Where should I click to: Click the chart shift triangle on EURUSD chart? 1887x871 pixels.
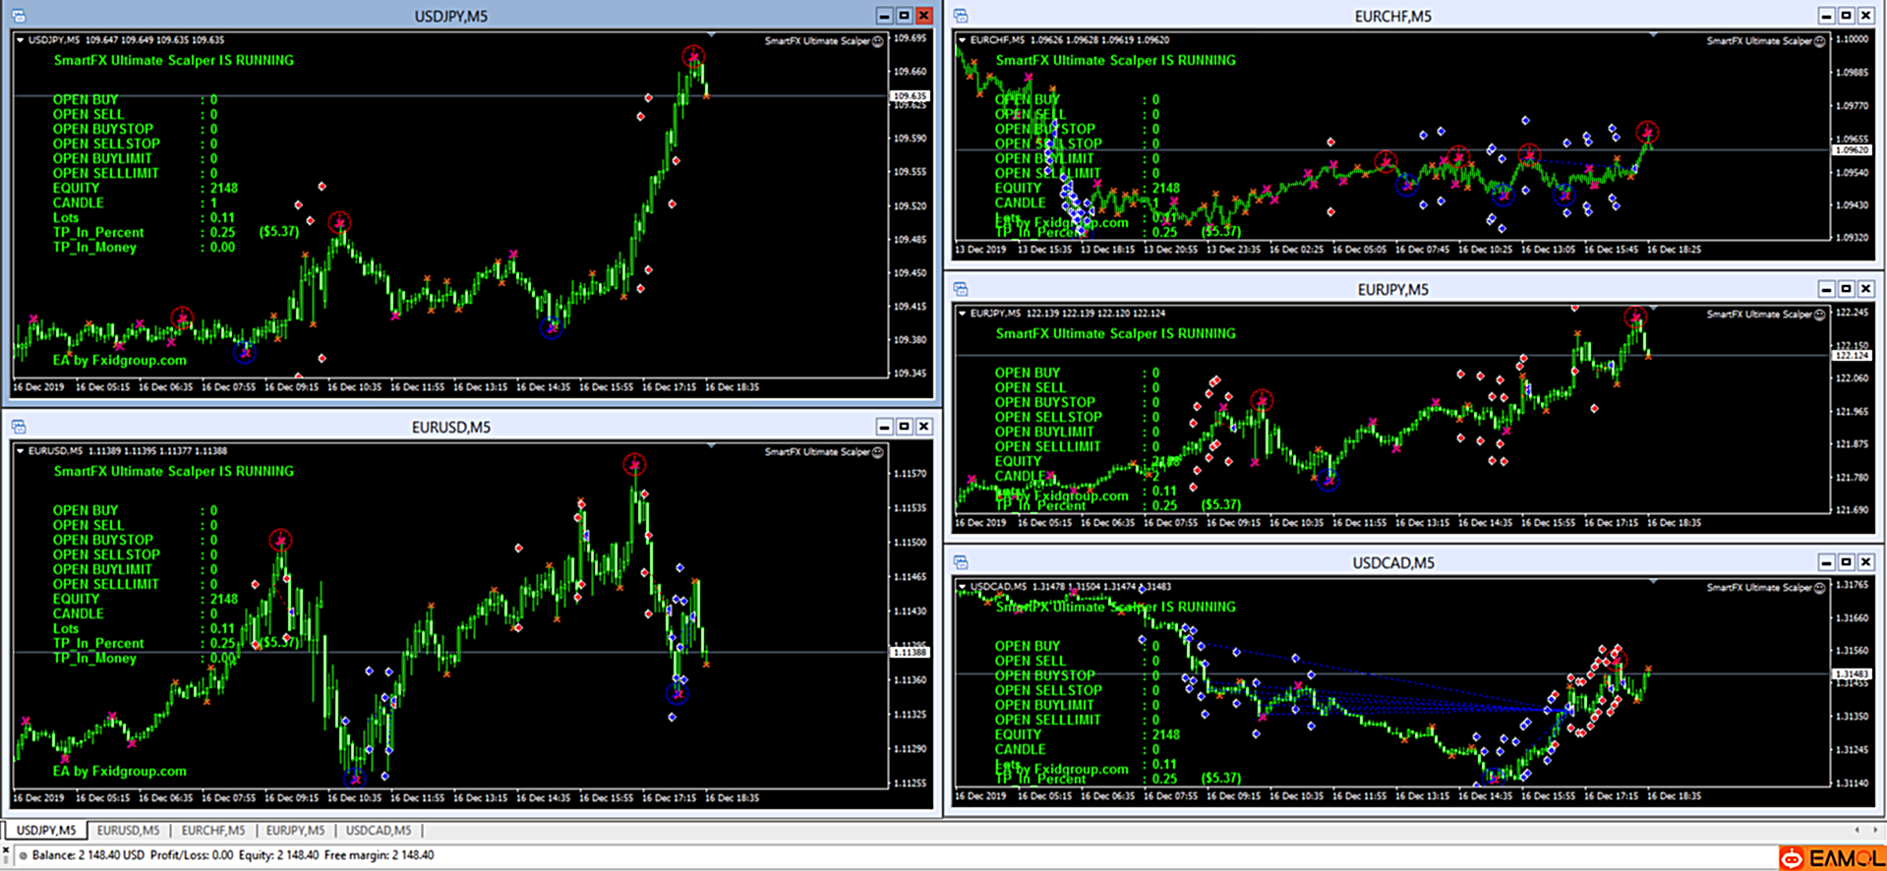coord(712,446)
